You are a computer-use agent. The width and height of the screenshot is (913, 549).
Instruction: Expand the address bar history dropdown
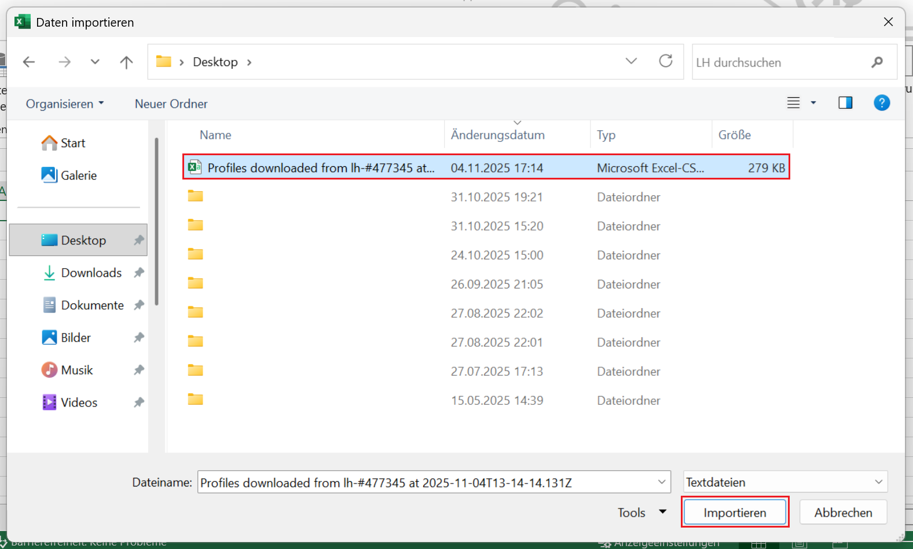click(631, 61)
